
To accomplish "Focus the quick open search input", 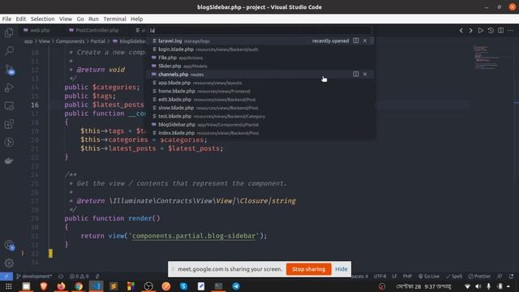I will (x=259, y=31).
